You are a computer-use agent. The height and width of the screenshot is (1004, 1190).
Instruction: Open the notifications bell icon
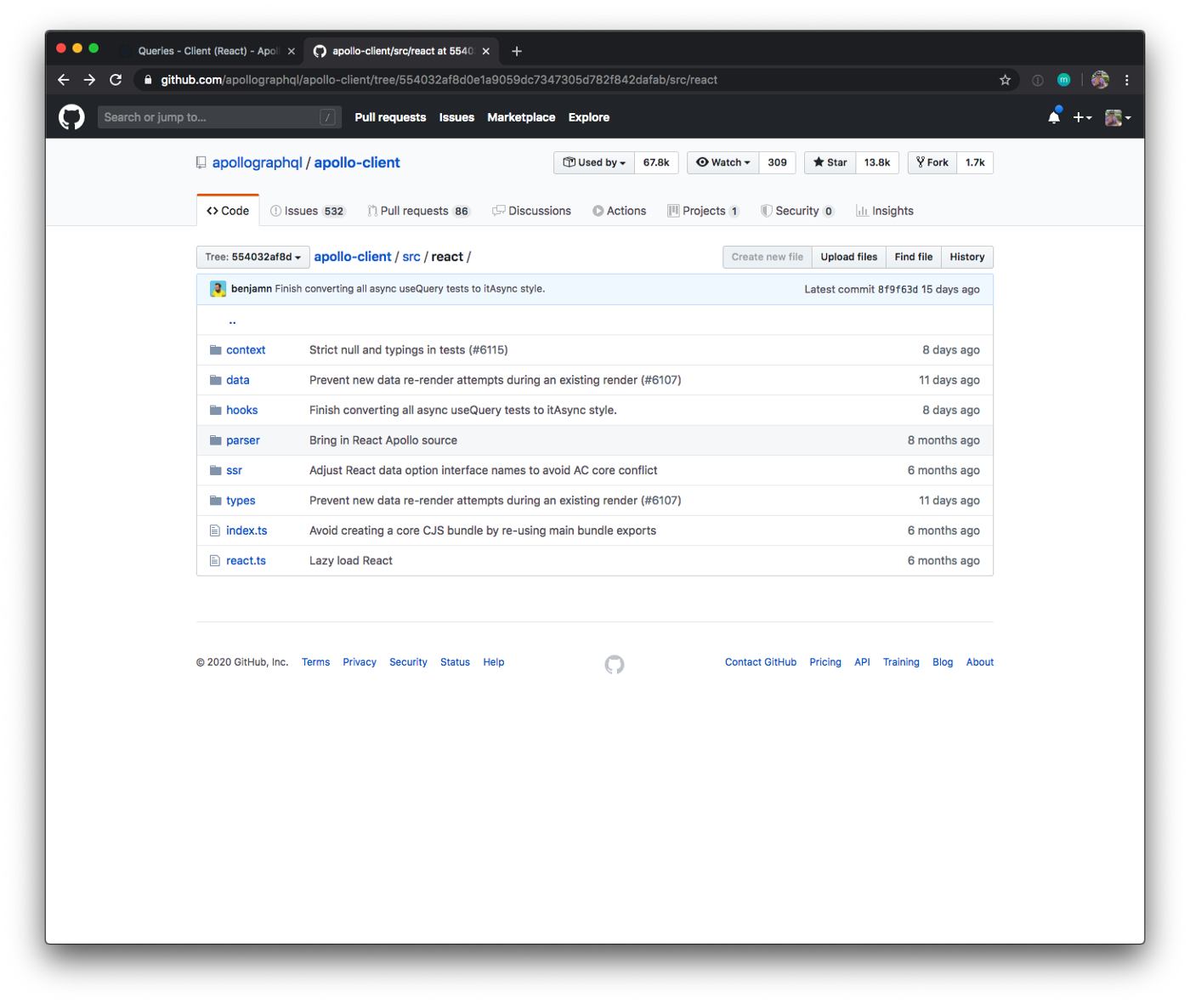(1054, 117)
